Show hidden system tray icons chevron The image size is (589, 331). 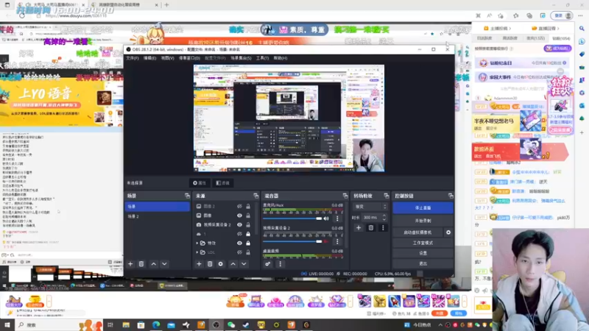click(440, 325)
